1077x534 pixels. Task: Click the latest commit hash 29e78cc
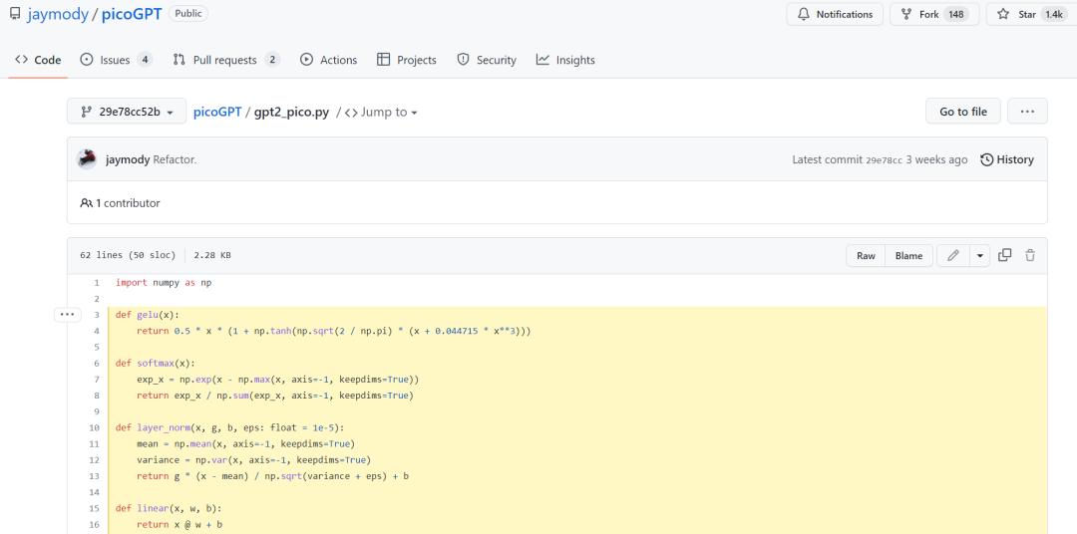click(884, 160)
